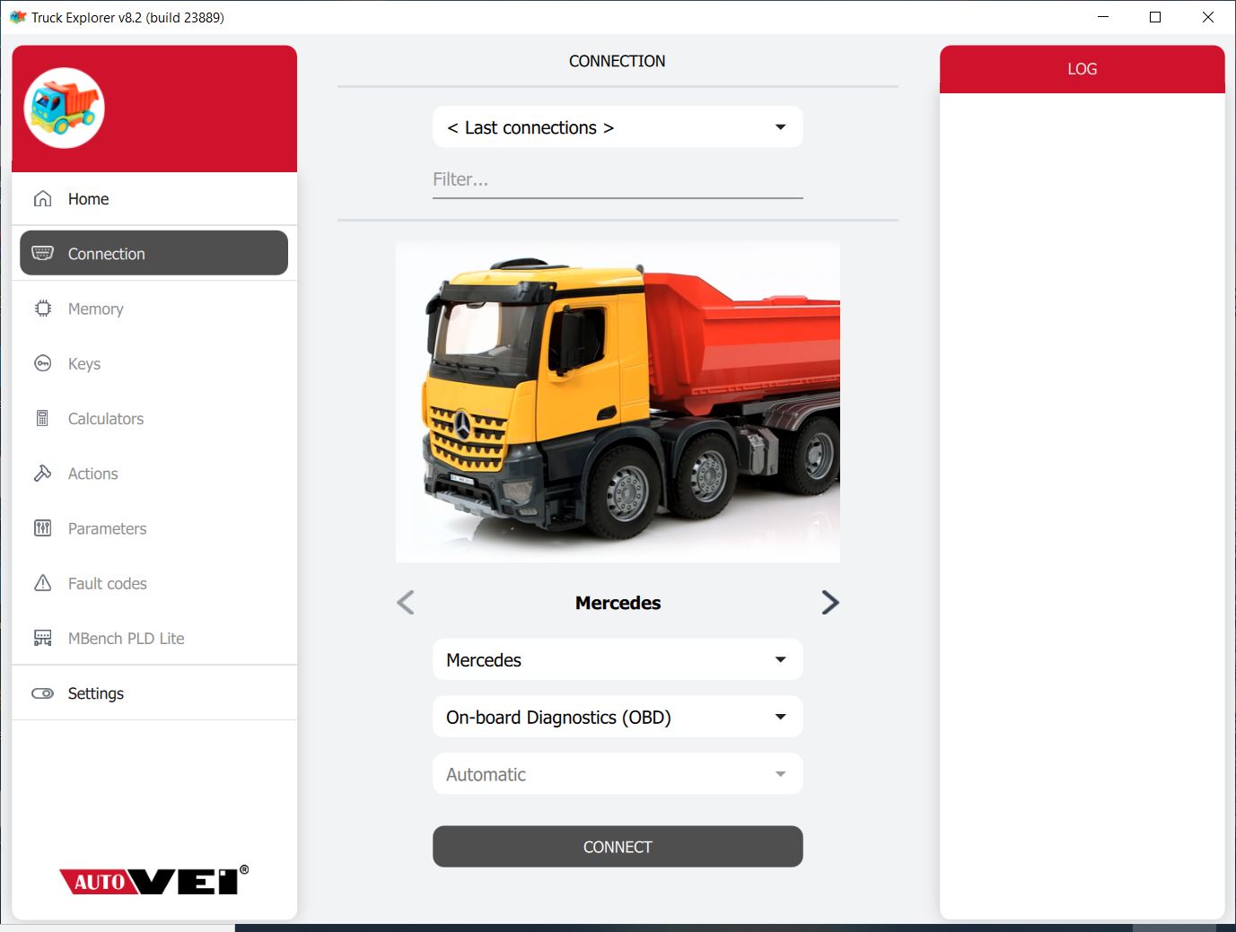Select the Connection menu item
This screenshot has width=1236, height=932.
click(x=153, y=254)
